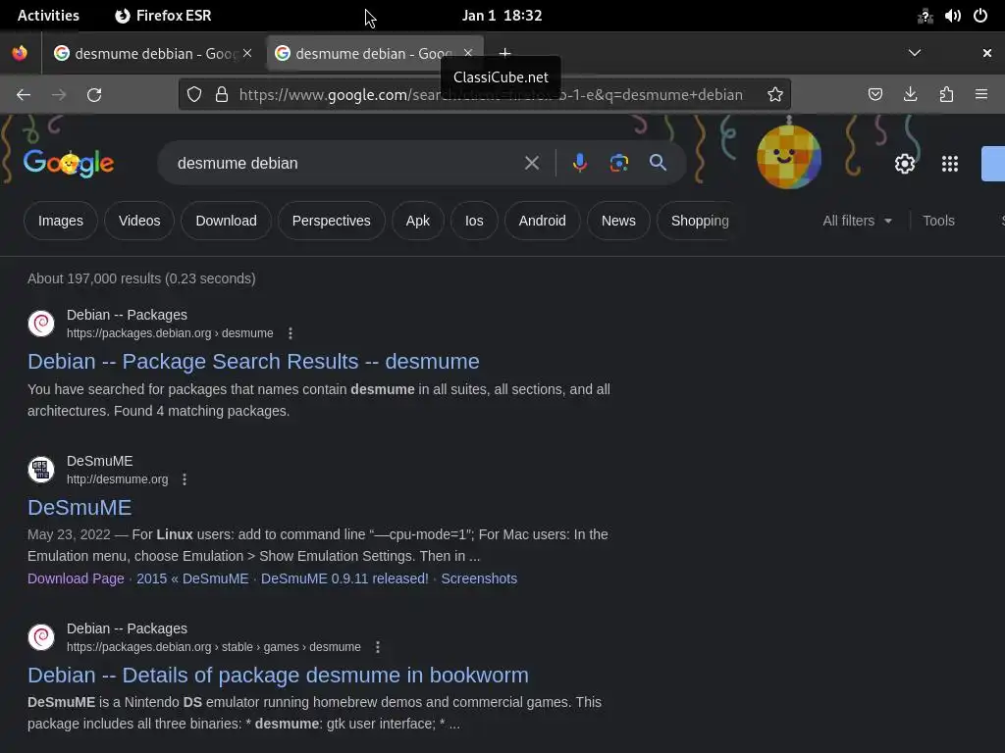Open the extensions puzzle icon
Image resolution: width=1005 pixels, height=753 pixels.
click(946, 95)
